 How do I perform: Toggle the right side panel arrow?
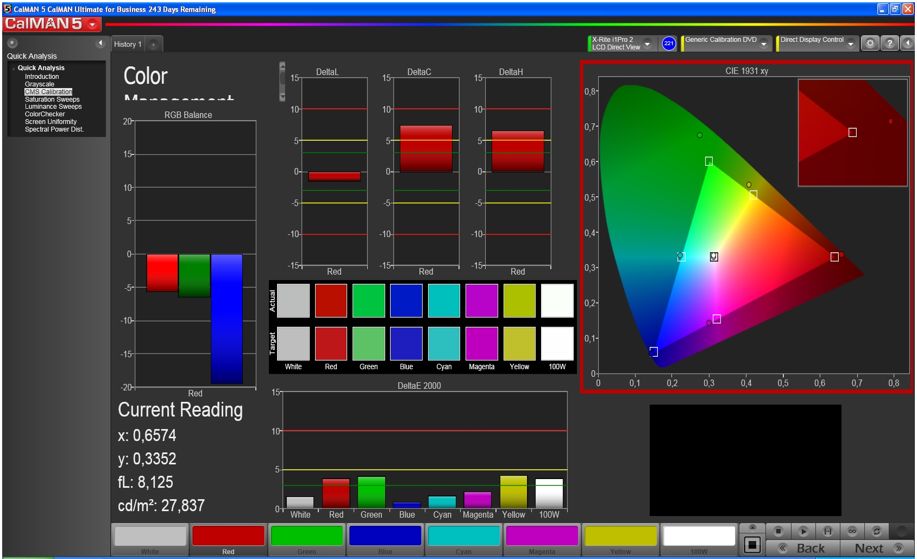point(908,44)
